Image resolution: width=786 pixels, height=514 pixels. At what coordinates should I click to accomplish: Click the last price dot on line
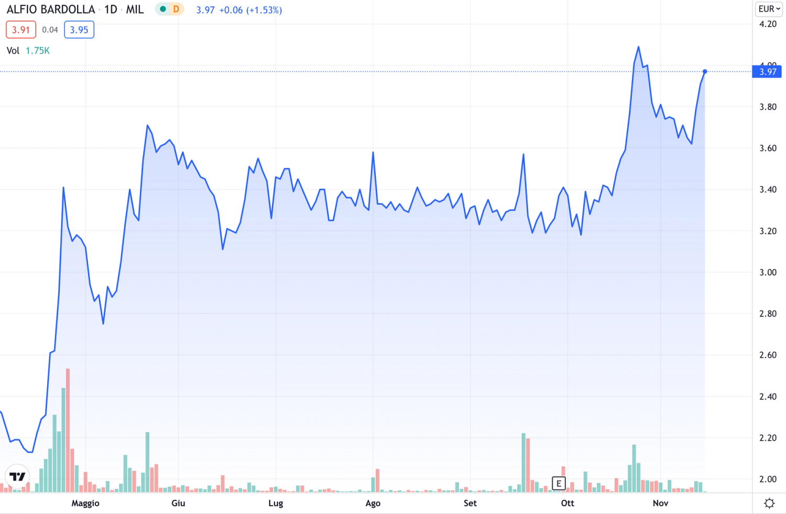click(x=705, y=71)
